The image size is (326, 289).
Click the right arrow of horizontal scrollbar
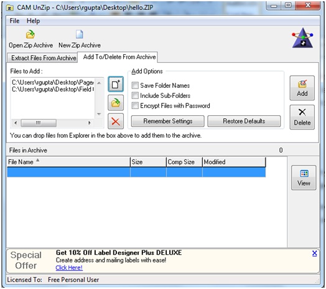click(90, 123)
